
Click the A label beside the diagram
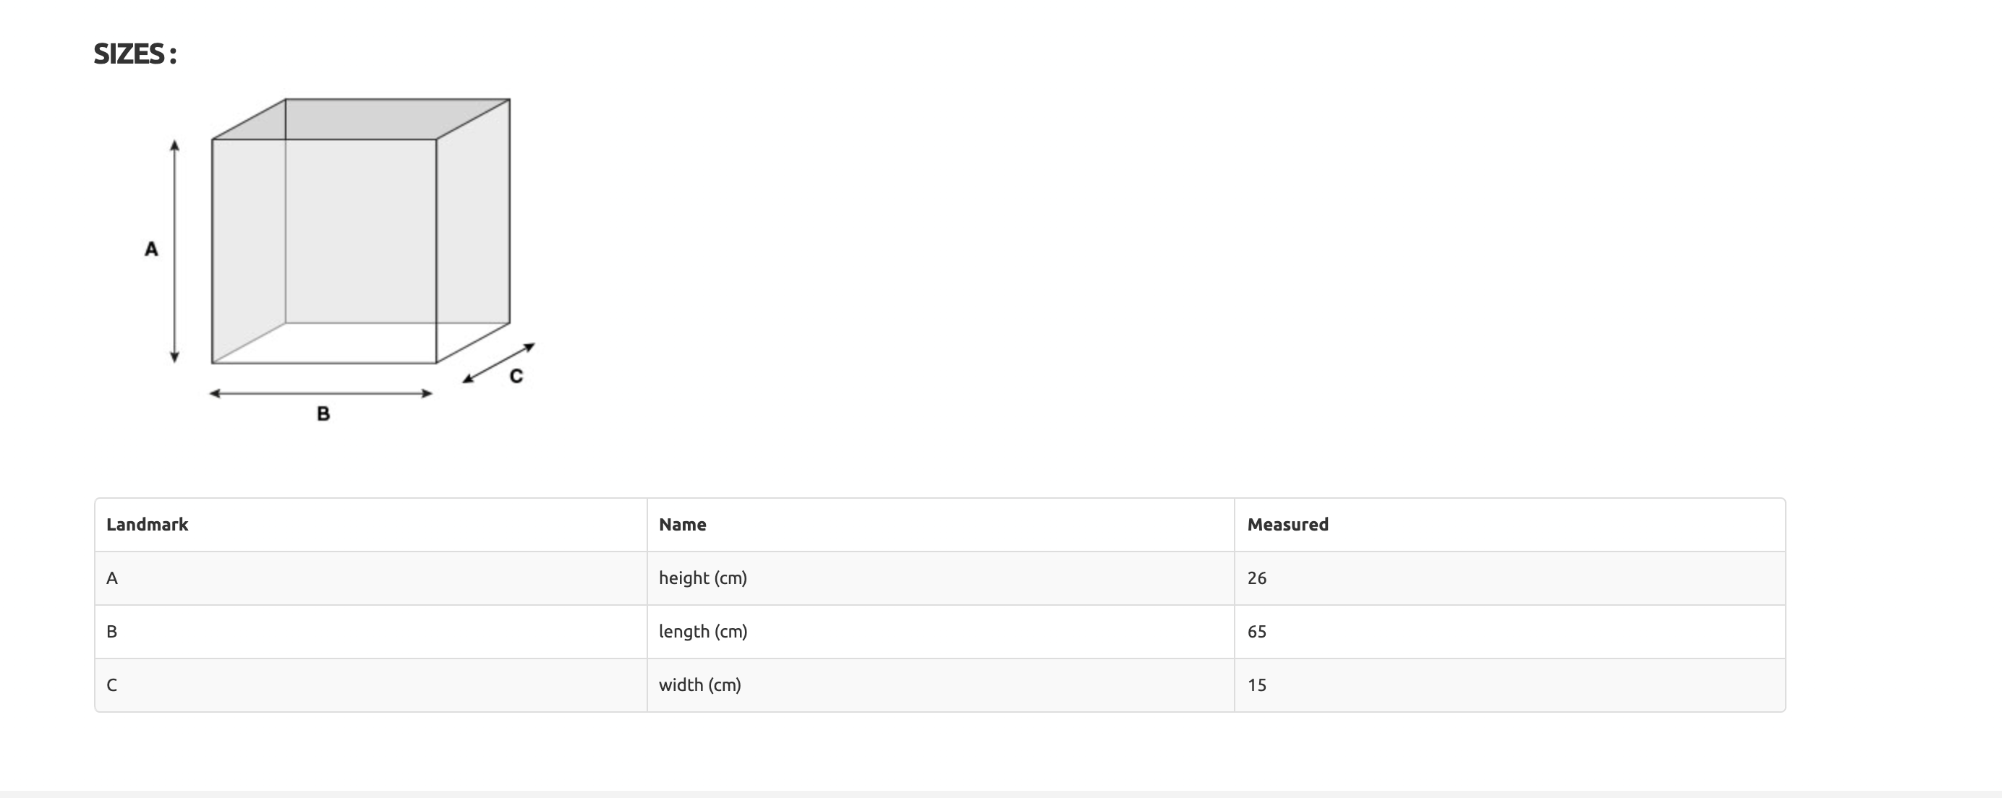pyautogui.click(x=152, y=249)
